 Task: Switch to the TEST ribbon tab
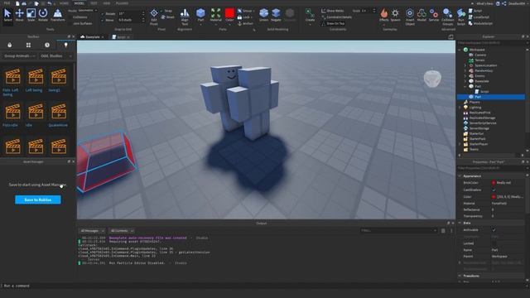coord(94,3)
